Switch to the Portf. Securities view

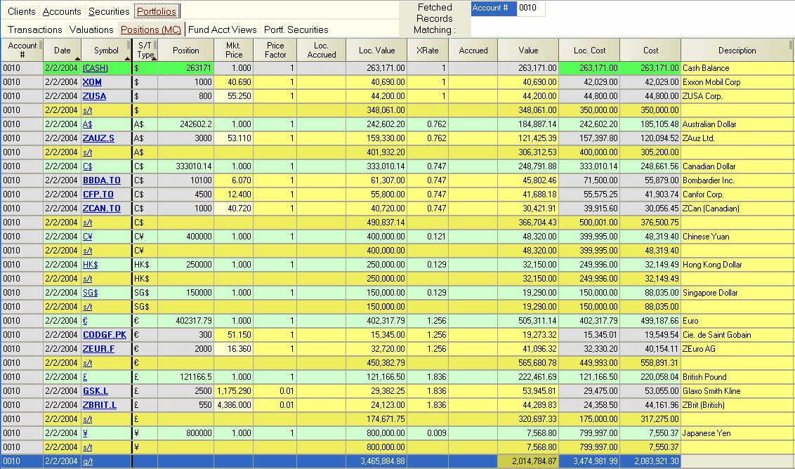coord(298,29)
